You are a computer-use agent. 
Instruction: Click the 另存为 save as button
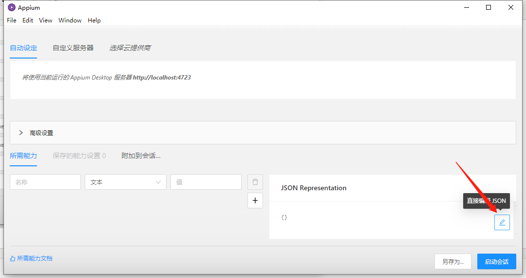453,261
